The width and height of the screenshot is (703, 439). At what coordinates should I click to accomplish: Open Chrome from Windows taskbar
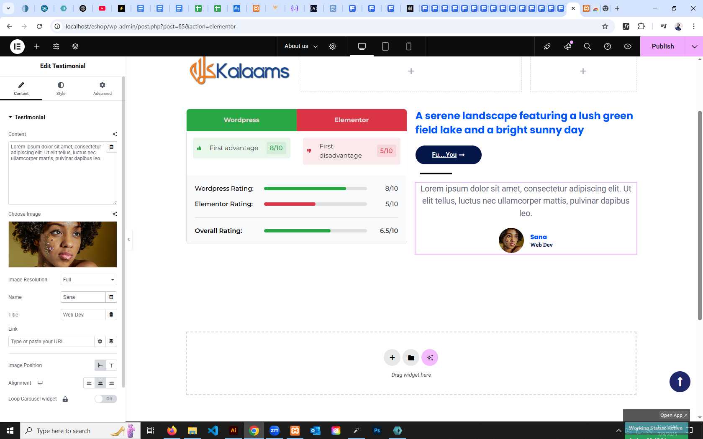(x=254, y=431)
